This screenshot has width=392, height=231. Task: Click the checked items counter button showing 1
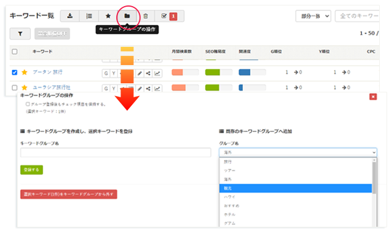coord(169,16)
